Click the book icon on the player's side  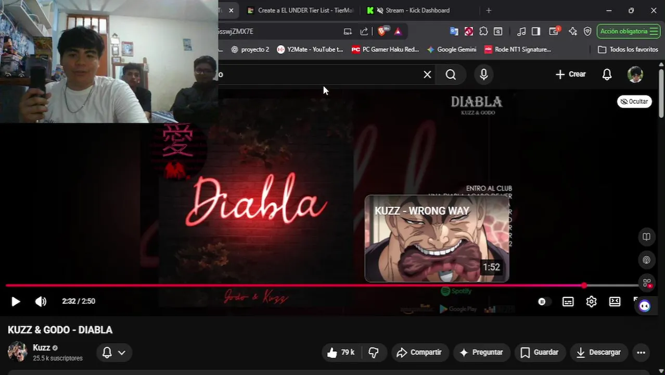click(x=646, y=237)
